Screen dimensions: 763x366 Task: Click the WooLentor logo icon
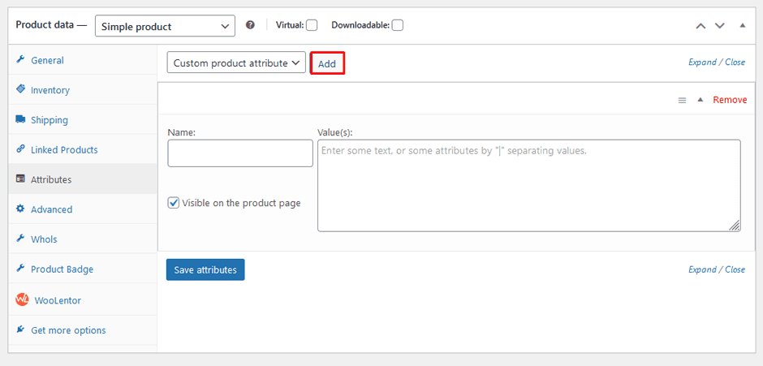click(22, 299)
